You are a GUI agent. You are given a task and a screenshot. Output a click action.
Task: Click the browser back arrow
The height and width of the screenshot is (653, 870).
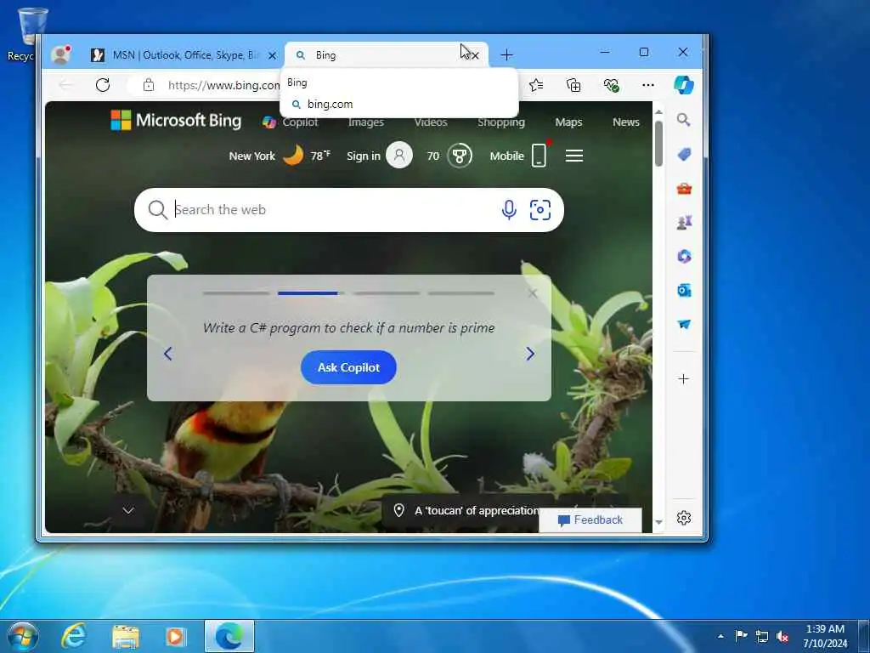pos(65,85)
